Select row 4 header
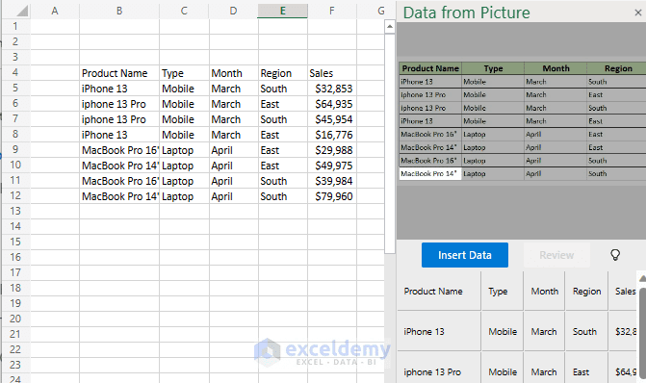The width and height of the screenshot is (646, 383). [x=15, y=72]
